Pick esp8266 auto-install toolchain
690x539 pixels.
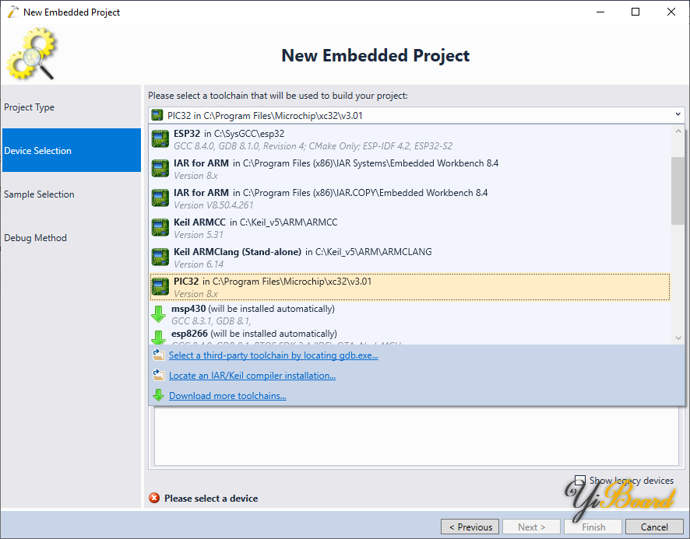(x=410, y=337)
